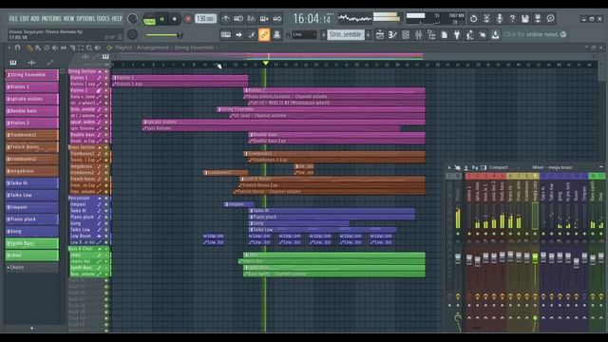The height and width of the screenshot is (342, 608).
Task: Click the main pitch knob
Action: click(x=133, y=35)
